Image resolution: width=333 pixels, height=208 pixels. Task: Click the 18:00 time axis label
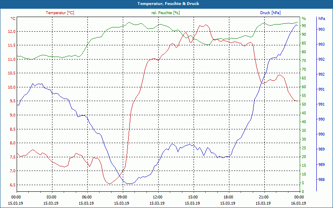(228, 197)
